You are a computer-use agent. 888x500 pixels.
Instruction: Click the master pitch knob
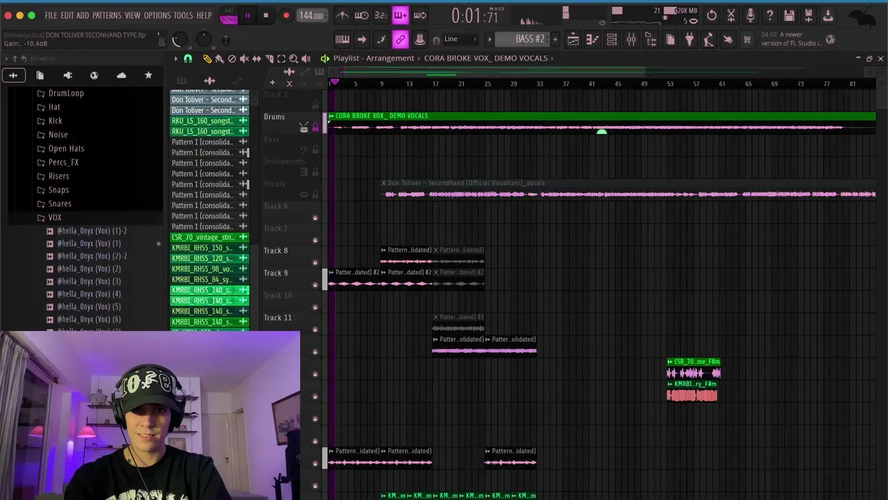[203, 40]
